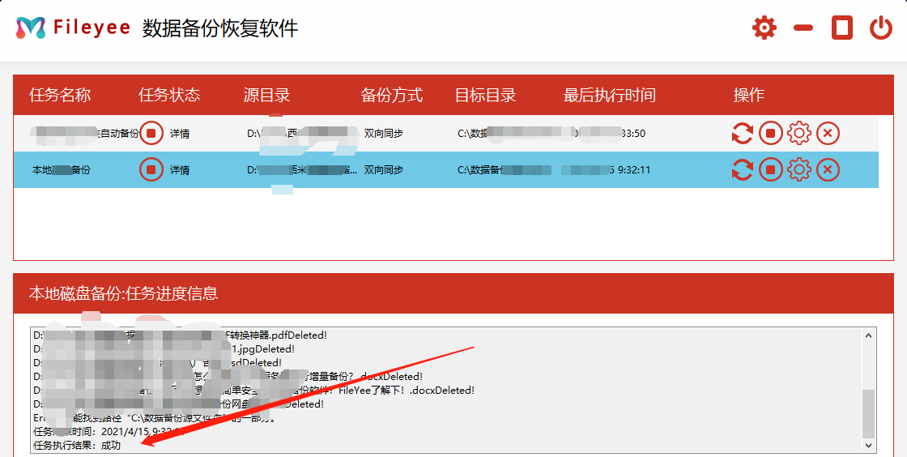Open gear settings for second task
The image size is (907, 457).
(x=799, y=169)
